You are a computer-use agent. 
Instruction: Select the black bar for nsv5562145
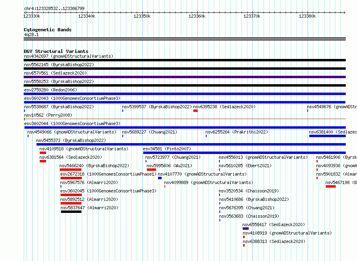[185, 69]
